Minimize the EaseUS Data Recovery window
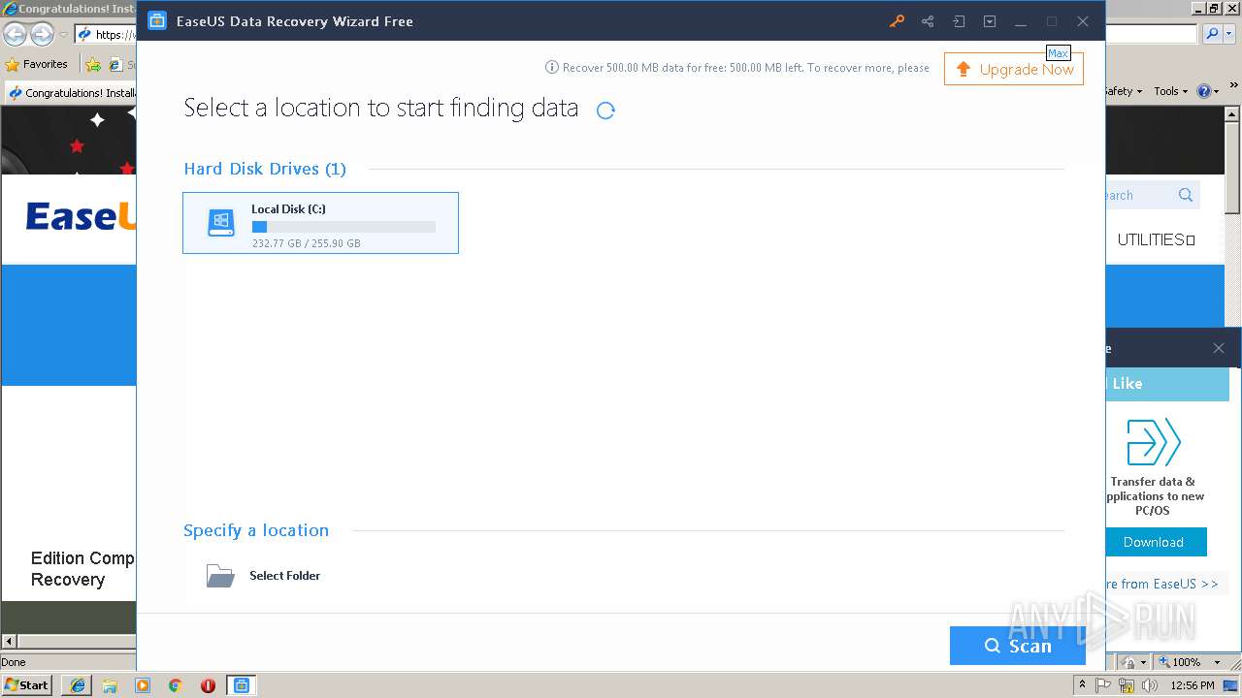 (1021, 21)
